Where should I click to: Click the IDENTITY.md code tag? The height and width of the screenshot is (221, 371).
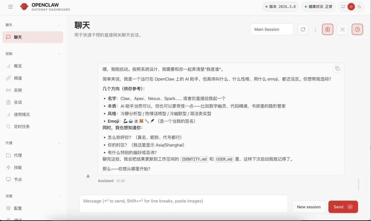pos(194,159)
